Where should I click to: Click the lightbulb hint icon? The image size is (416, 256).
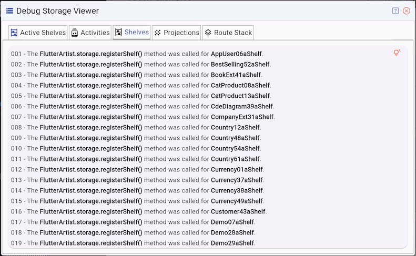click(x=397, y=53)
